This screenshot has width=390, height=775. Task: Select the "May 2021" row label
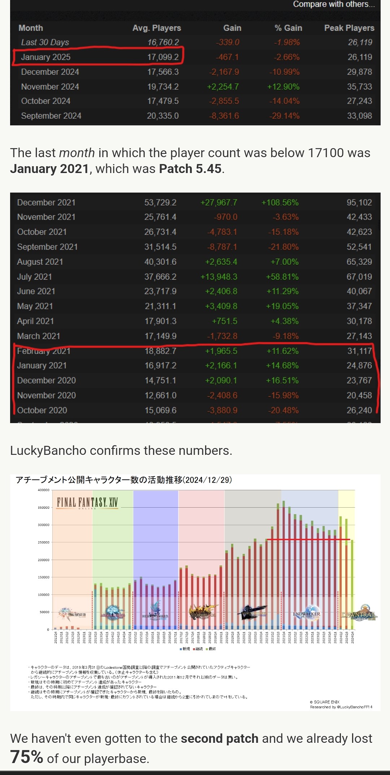click(x=35, y=306)
